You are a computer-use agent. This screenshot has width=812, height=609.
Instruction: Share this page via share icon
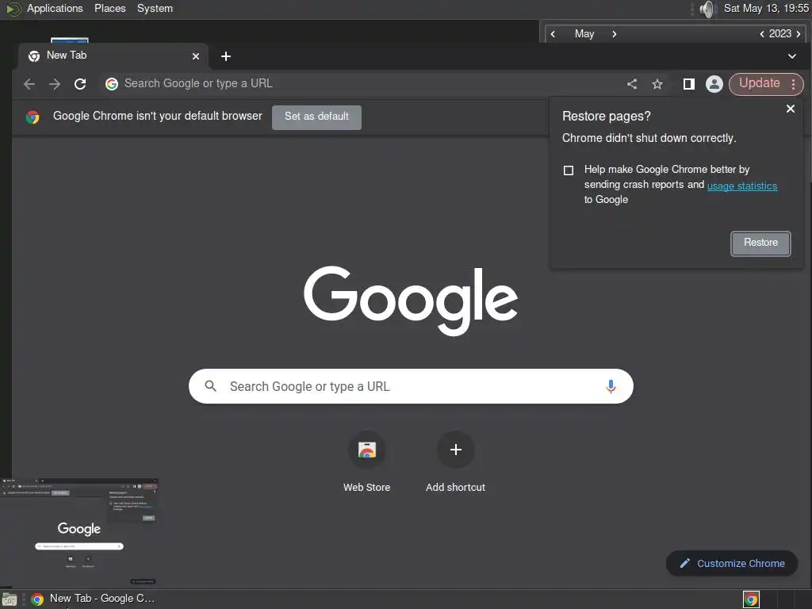click(x=632, y=84)
